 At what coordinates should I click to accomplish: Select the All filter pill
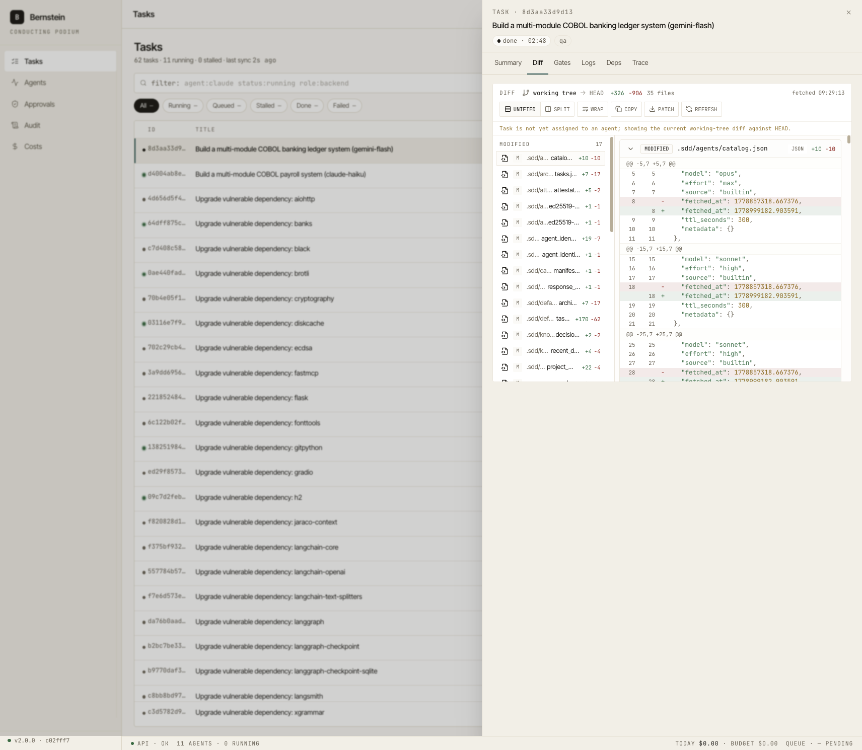(147, 106)
